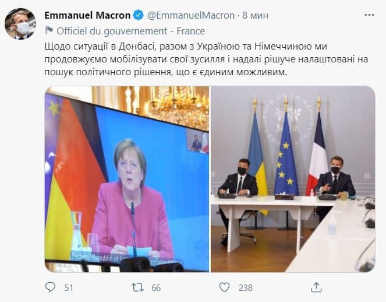Open the left video-call screen photo
386x302 pixels.
(127, 179)
